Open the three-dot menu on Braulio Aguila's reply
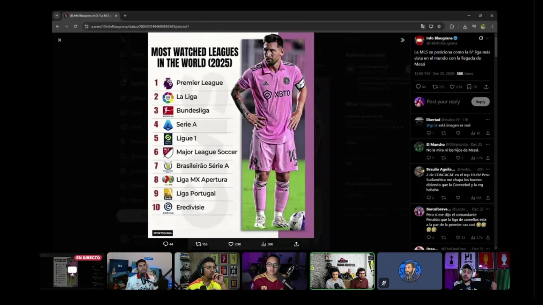The image size is (543, 305). [488, 169]
